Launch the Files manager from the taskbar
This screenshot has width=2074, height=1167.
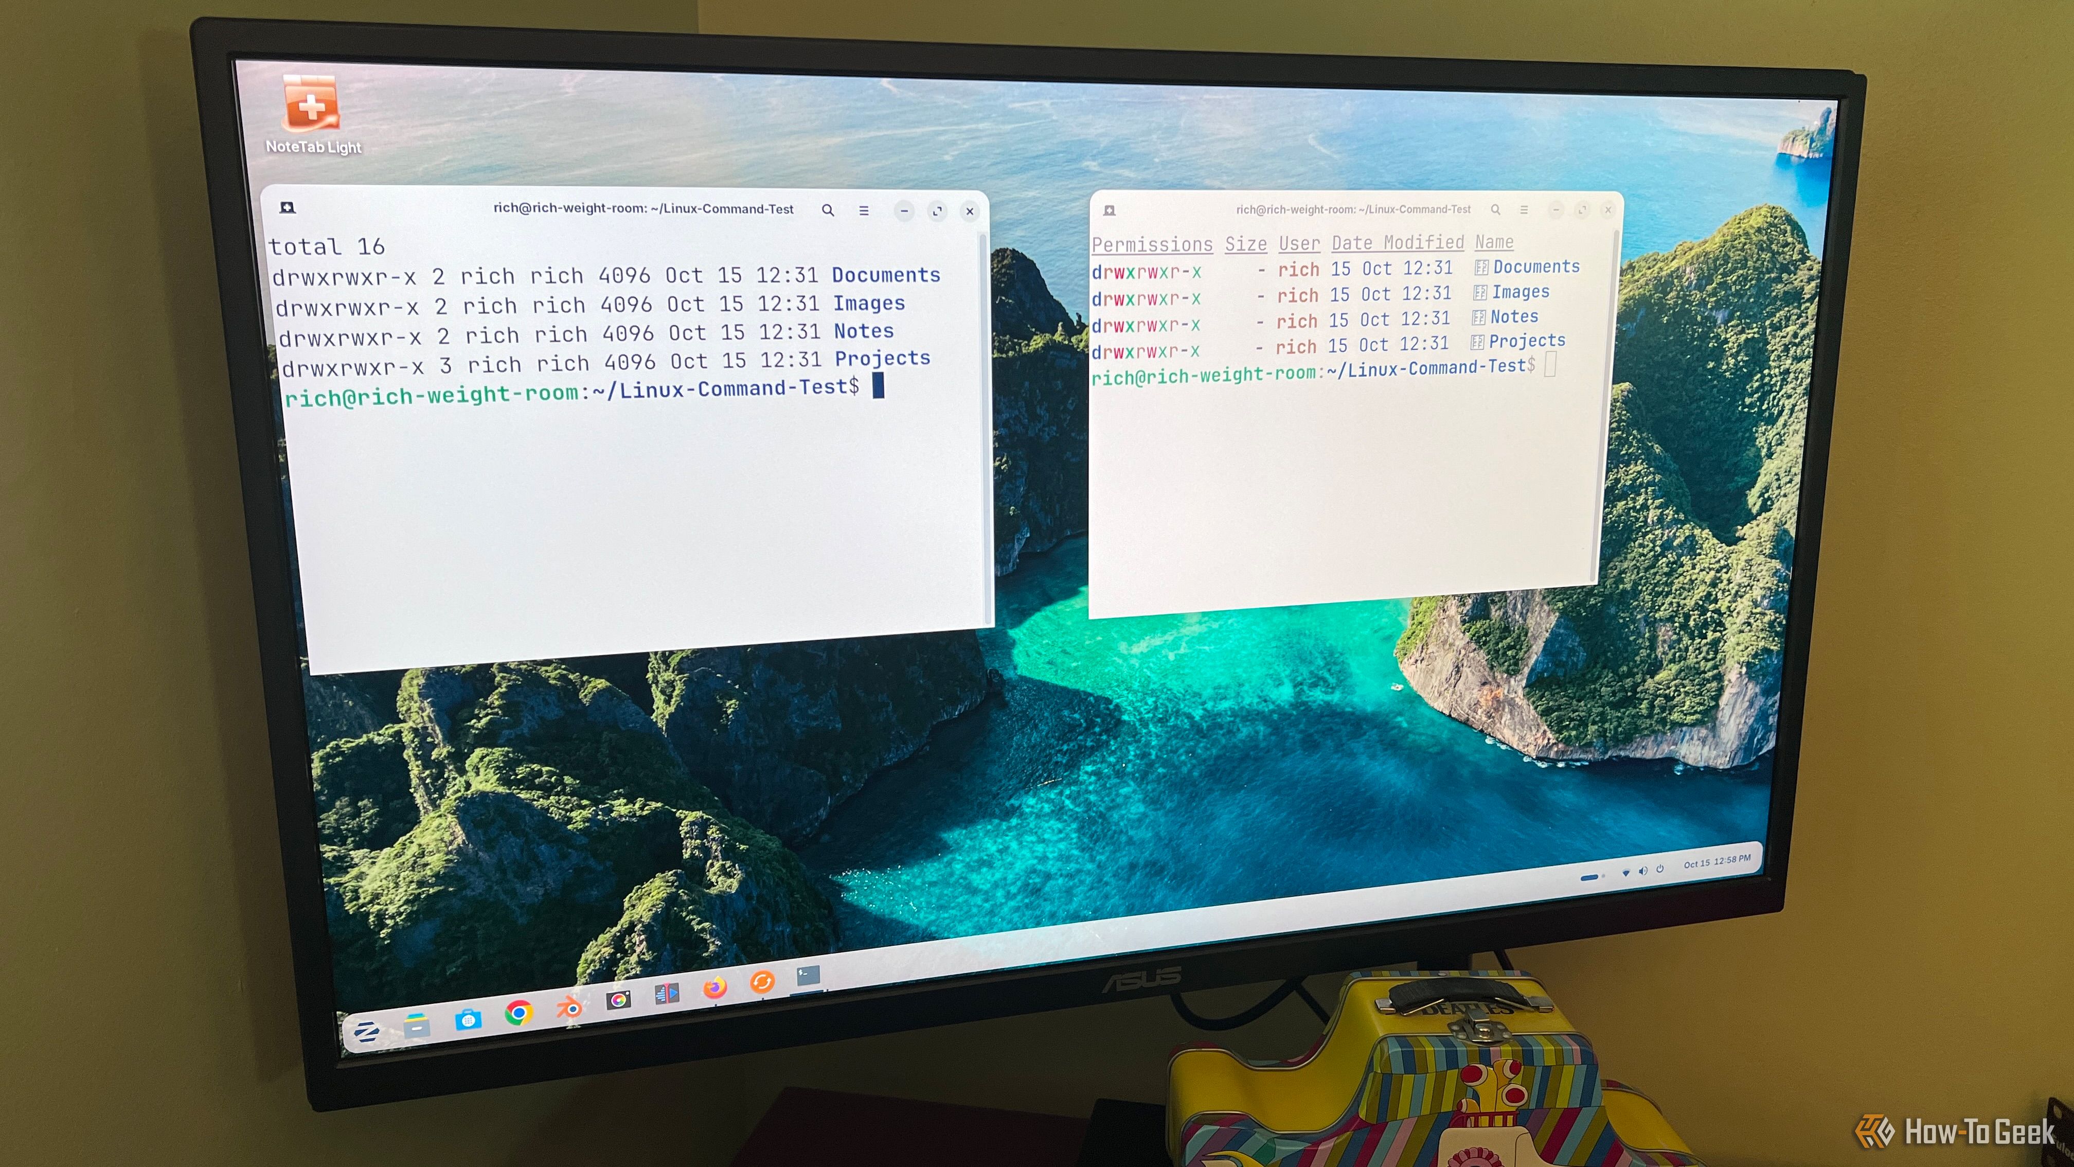click(417, 1025)
